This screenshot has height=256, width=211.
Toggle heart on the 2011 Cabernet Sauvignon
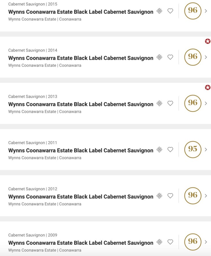(x=170, y=150)
